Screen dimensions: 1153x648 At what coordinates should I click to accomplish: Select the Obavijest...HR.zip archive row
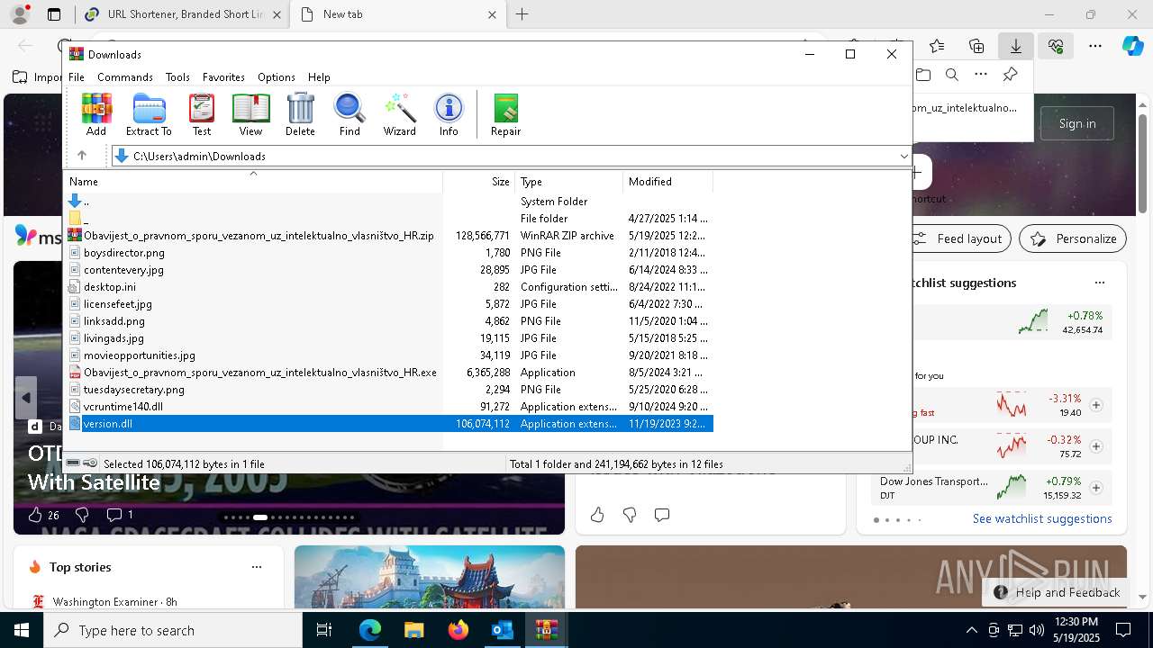click(389, 236)
